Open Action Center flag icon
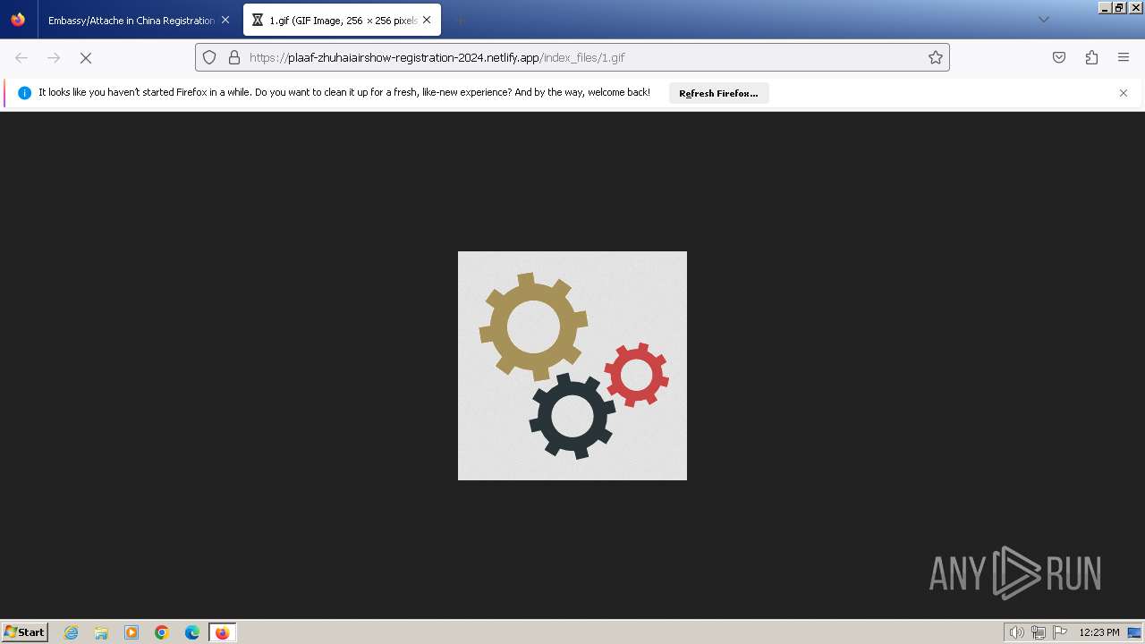1145x644 pixels. 1060,632
